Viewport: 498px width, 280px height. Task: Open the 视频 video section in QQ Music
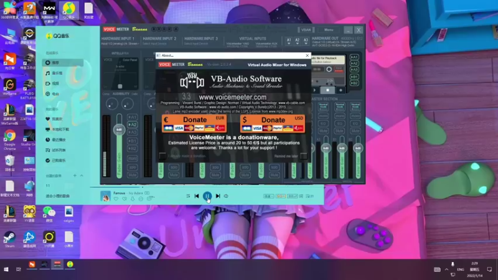[x=52, y=83]
